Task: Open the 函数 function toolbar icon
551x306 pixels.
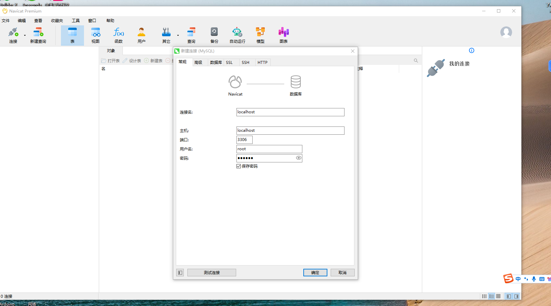Action: pos(119,35)
